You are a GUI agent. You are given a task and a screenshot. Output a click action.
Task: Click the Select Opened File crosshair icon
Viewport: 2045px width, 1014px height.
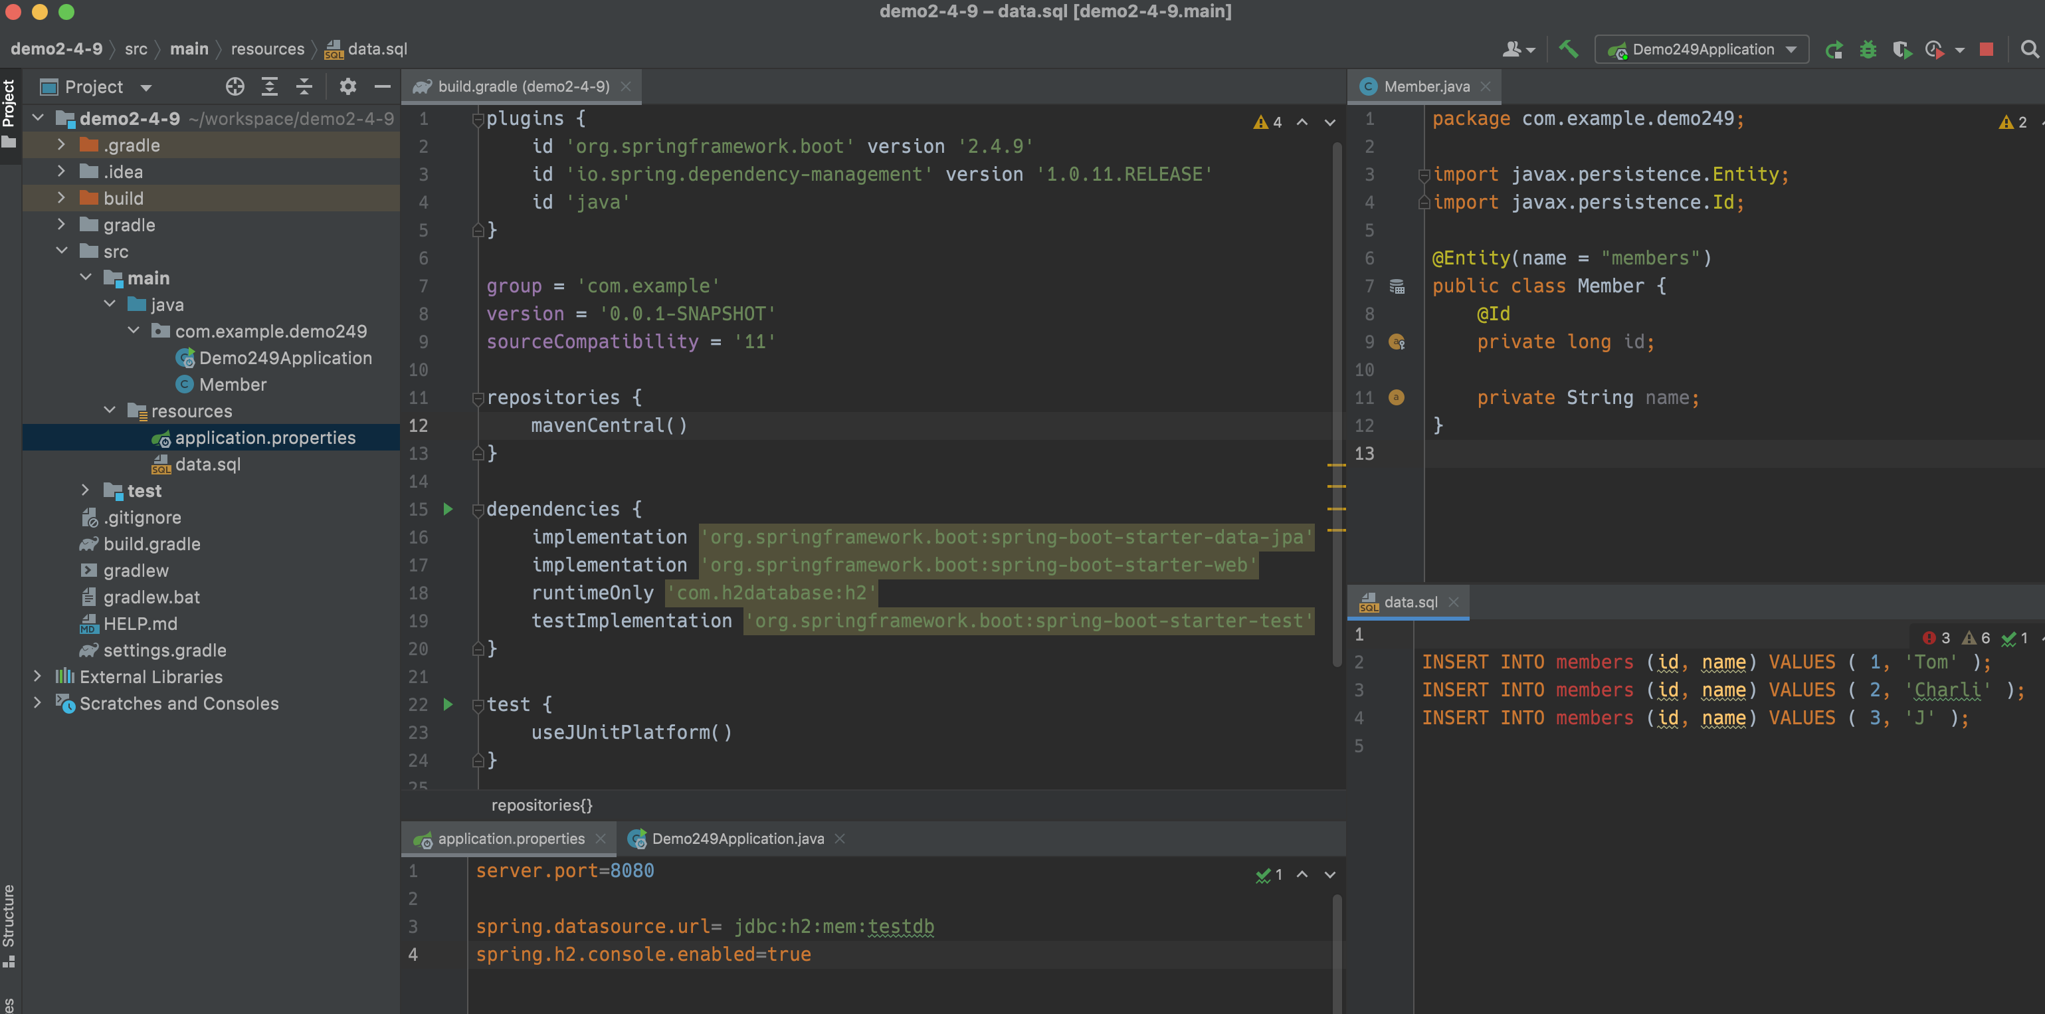click(235, 86)
